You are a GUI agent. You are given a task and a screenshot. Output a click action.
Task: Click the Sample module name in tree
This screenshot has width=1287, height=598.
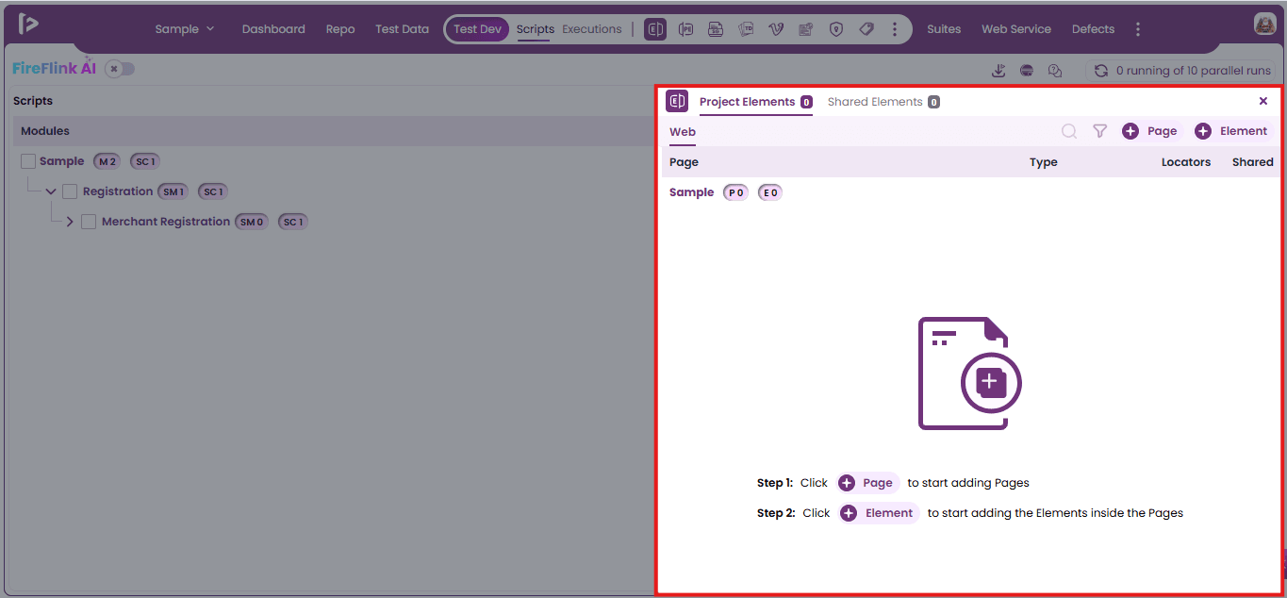coord(62,161)
